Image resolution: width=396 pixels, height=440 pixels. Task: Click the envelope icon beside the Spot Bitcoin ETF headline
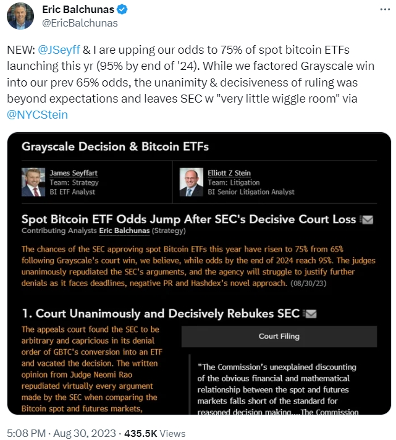367,219
